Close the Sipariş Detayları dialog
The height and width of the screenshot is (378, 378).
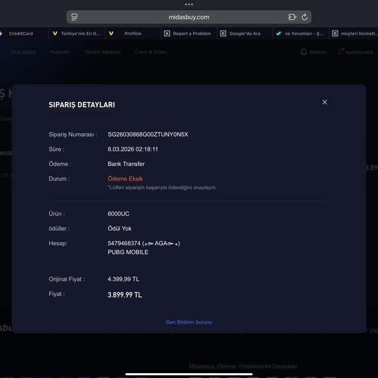pos(324,102)
